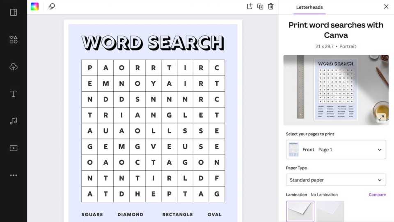Click the Compare lamination link
The height and width of the screenshot is (222, 394).
[377, 195]
